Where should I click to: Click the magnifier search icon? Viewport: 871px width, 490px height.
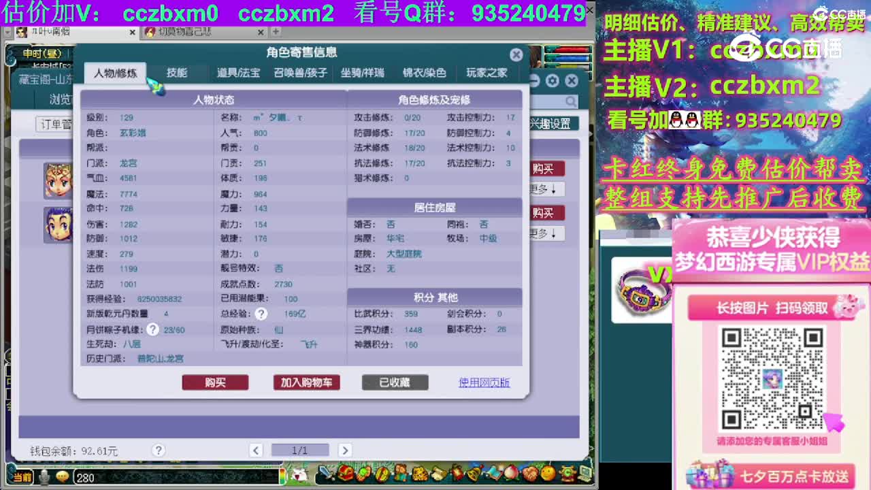click(x=570, y=101)
